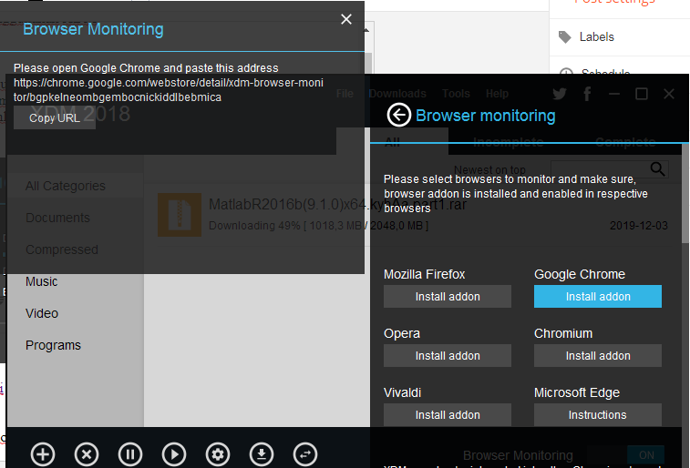Click the refresh link swap-arrows icon
The image size is (690, 468).
(x=305, y=454)
